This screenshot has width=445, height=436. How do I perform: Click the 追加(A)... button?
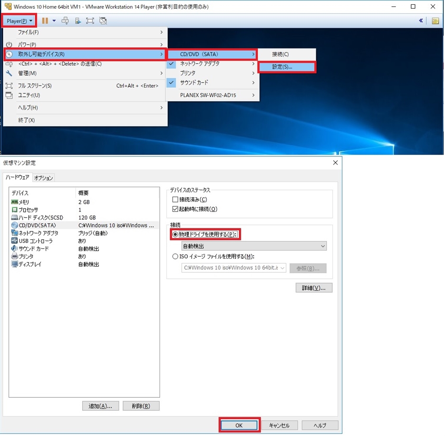tap(100, 406)
